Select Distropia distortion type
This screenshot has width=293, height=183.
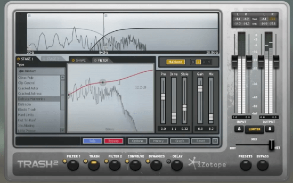click(39, 104)
